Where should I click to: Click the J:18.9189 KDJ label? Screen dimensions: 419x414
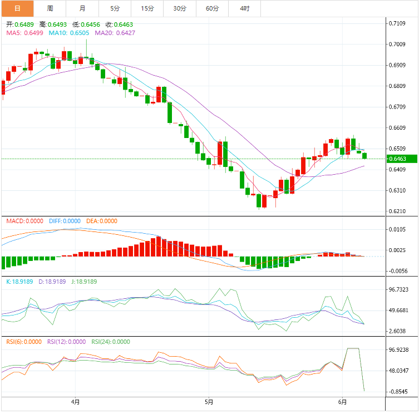84,282
